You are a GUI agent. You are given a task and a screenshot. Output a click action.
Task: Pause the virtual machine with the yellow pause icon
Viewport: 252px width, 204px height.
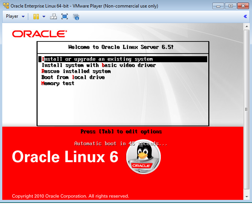click(36, 17)
